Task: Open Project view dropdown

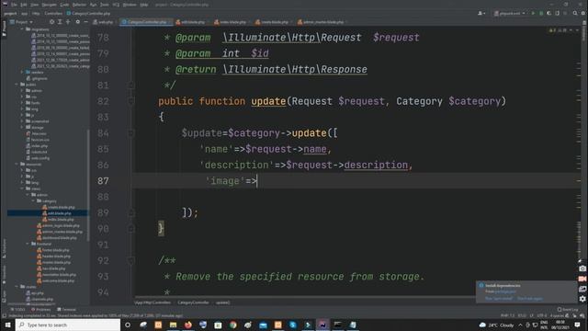Action: [x=21, y=22]
